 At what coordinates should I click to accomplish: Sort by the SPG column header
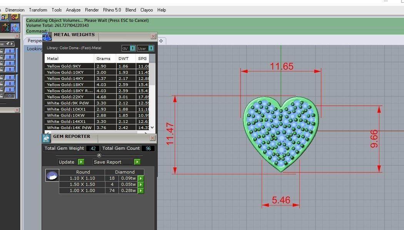click(x=142, y=59)
